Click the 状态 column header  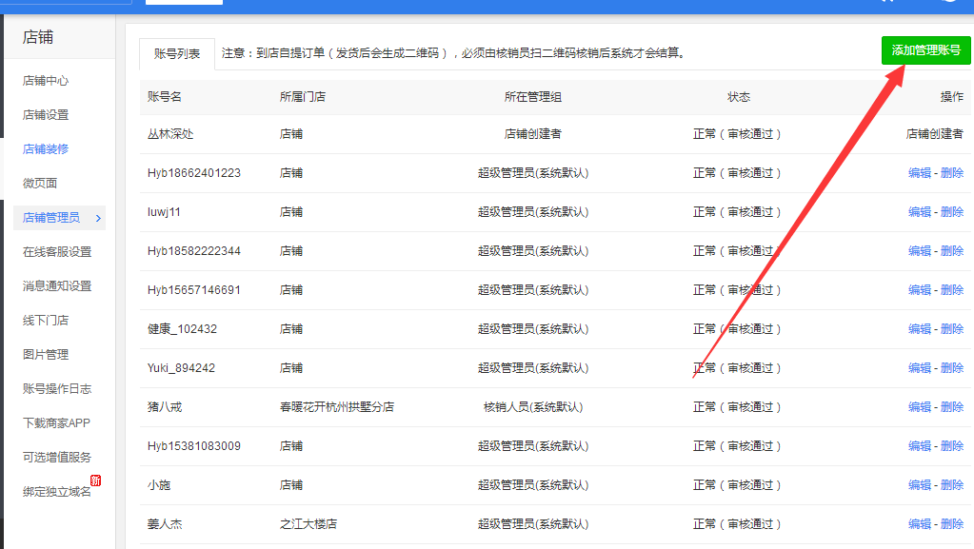[x=739, y=97]
